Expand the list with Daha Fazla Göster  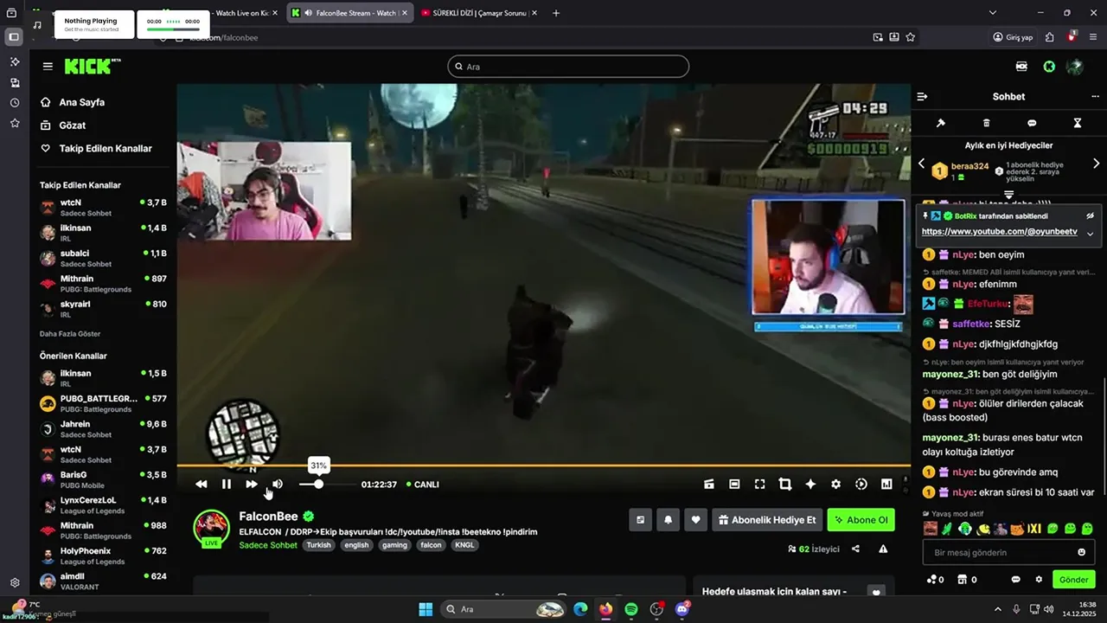[70, 334]
